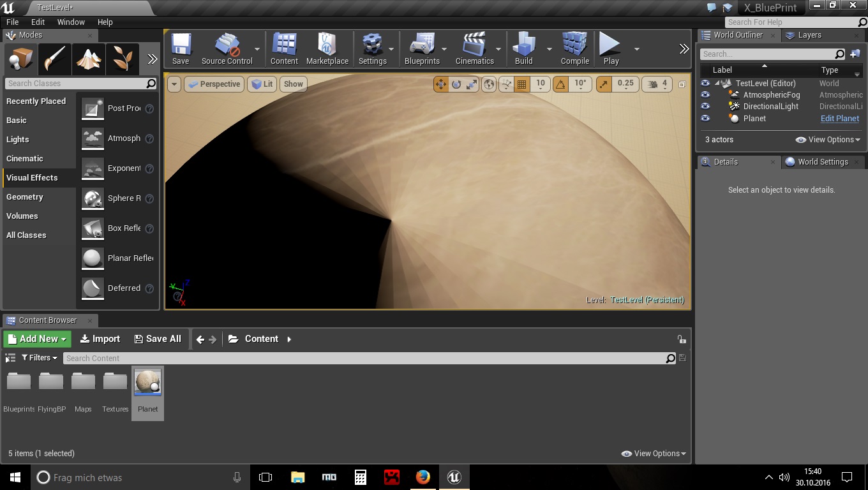The height and width of the screenshot is (490, 868).
Task: Select the Paint mode brush icon
Action: (55, 60)
